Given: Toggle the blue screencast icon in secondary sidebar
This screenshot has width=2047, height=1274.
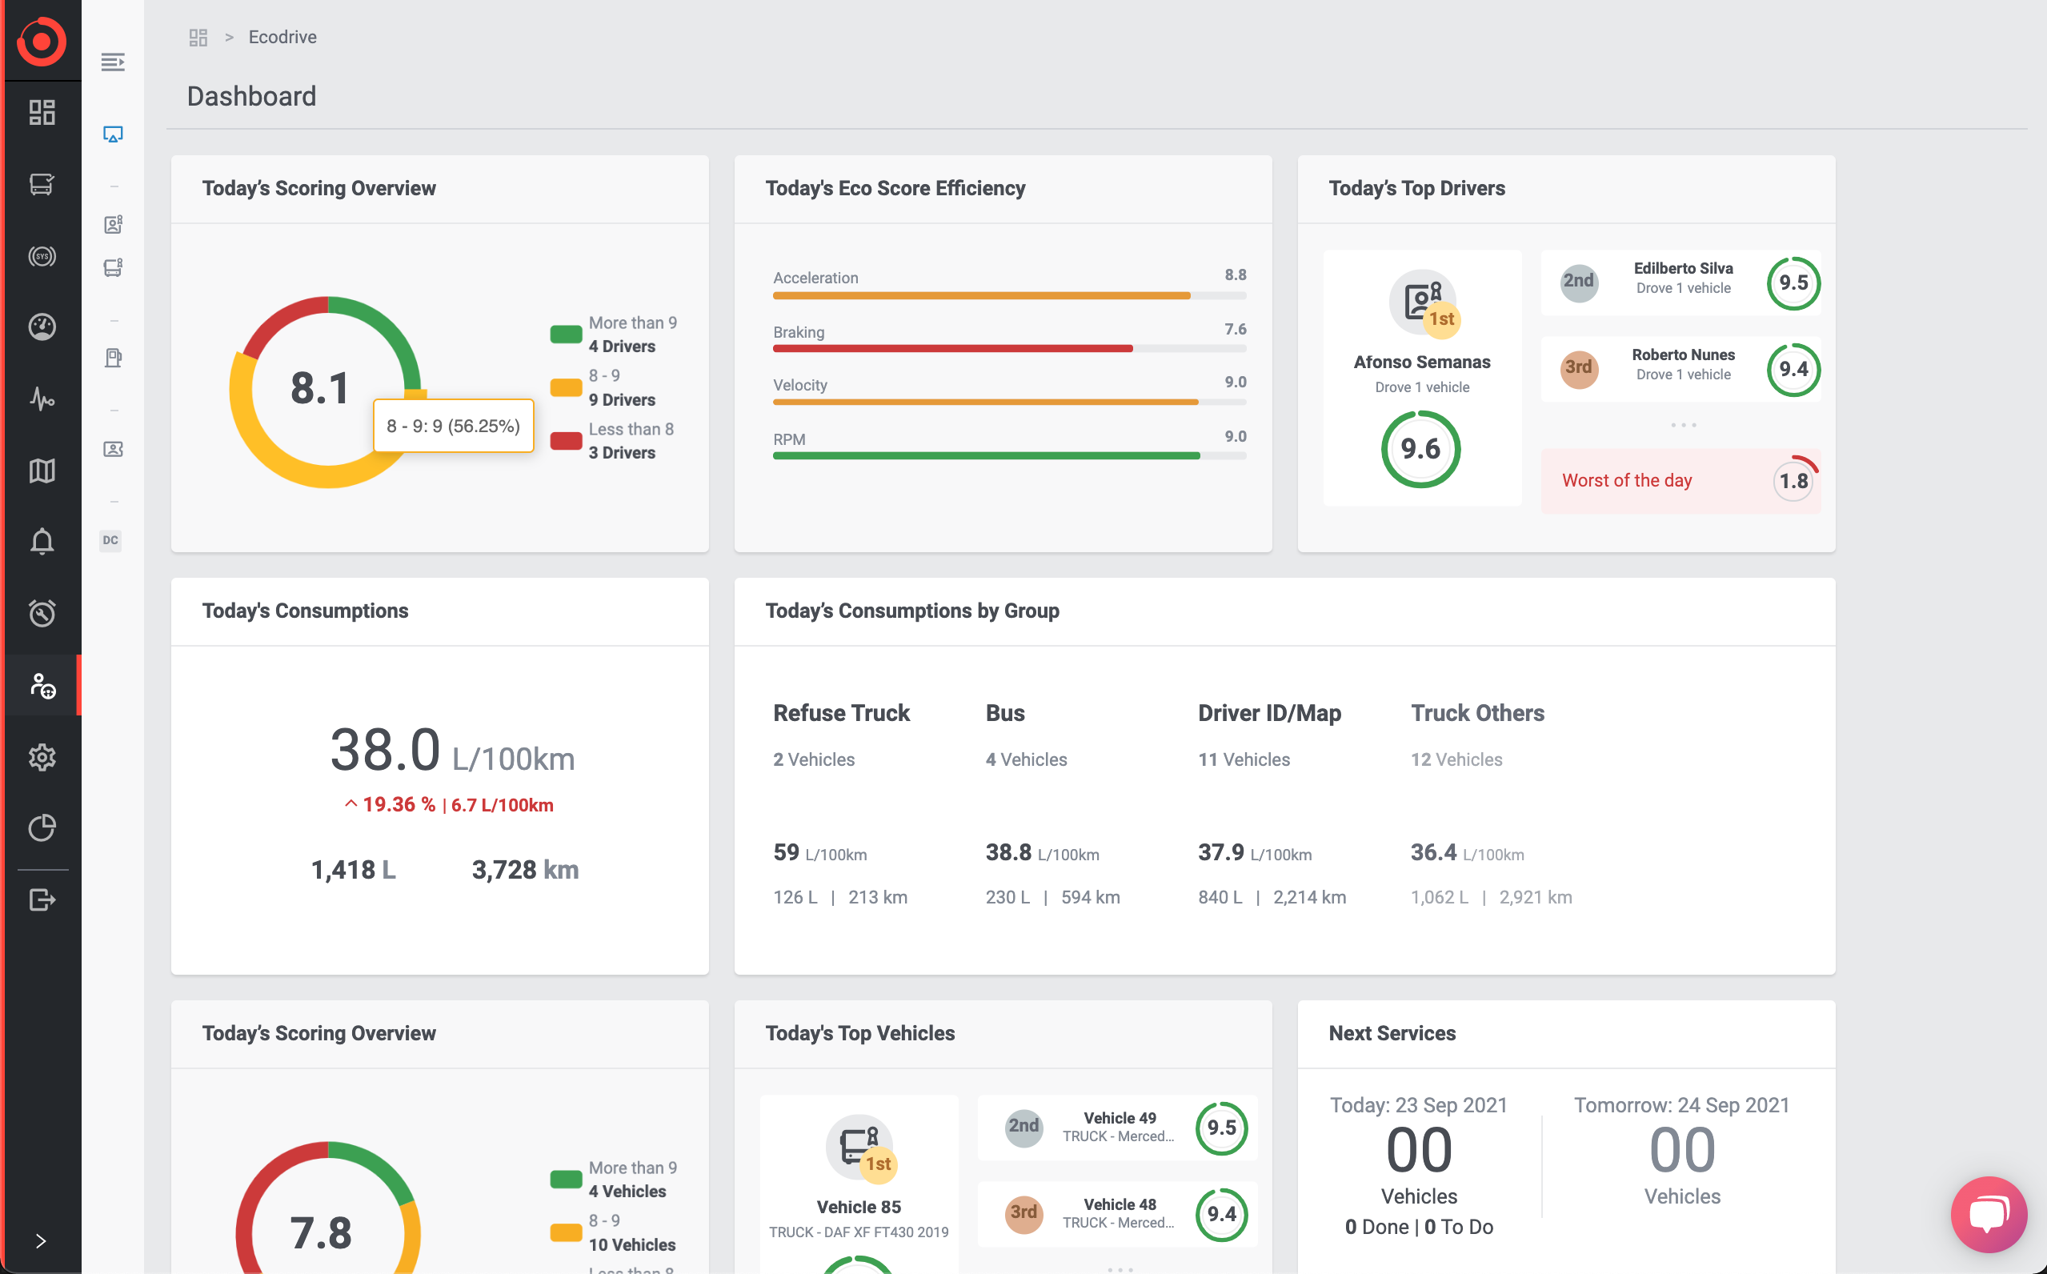Looking at the screenshot, I should (112, 134).
